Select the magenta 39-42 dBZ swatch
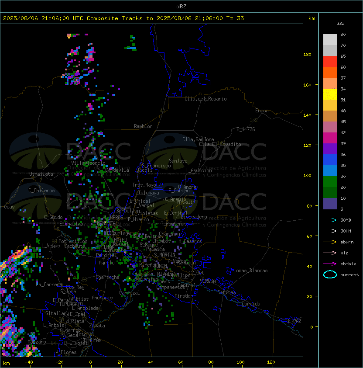 click(x=330, y=138)
